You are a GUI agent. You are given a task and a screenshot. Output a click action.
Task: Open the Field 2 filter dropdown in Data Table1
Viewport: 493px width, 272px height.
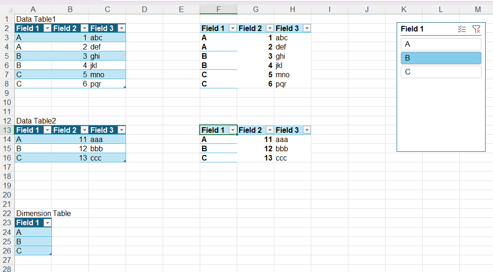tap(85, 28)
